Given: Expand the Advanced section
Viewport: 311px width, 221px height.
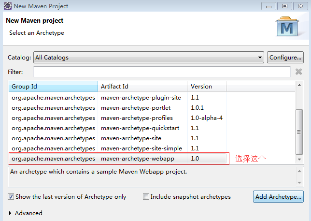Looking at the screenshot, I should (x=11, y=213).
